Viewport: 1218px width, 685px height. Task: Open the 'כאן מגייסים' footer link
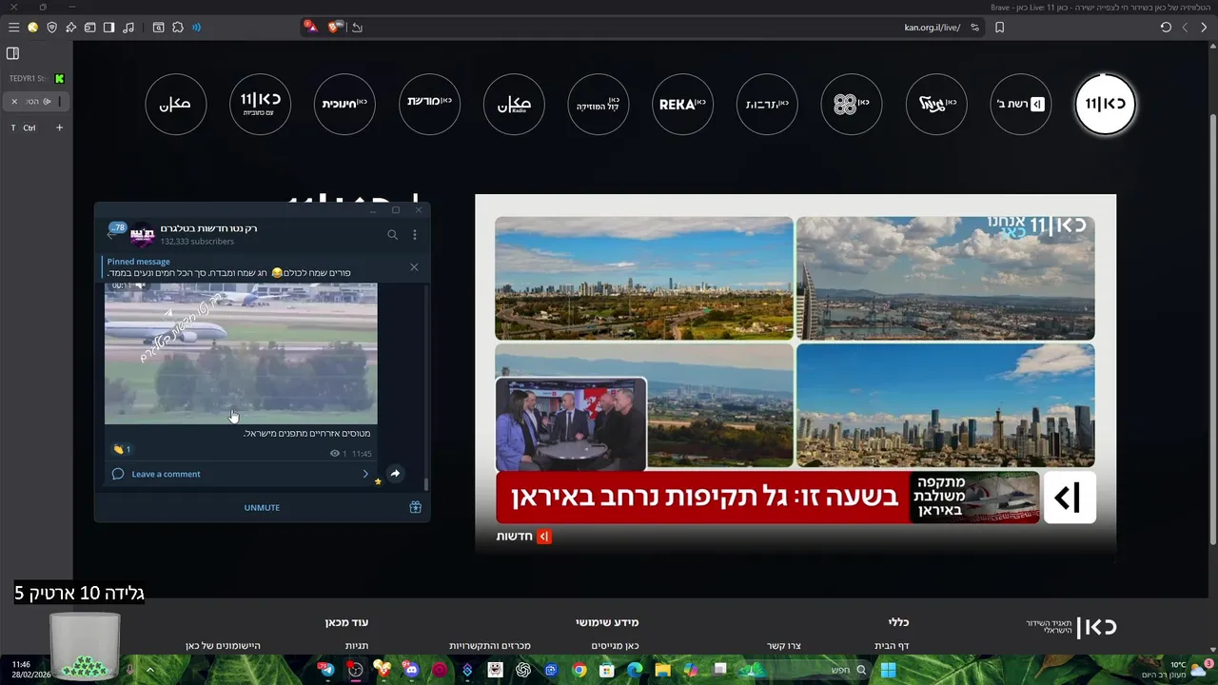615,646
